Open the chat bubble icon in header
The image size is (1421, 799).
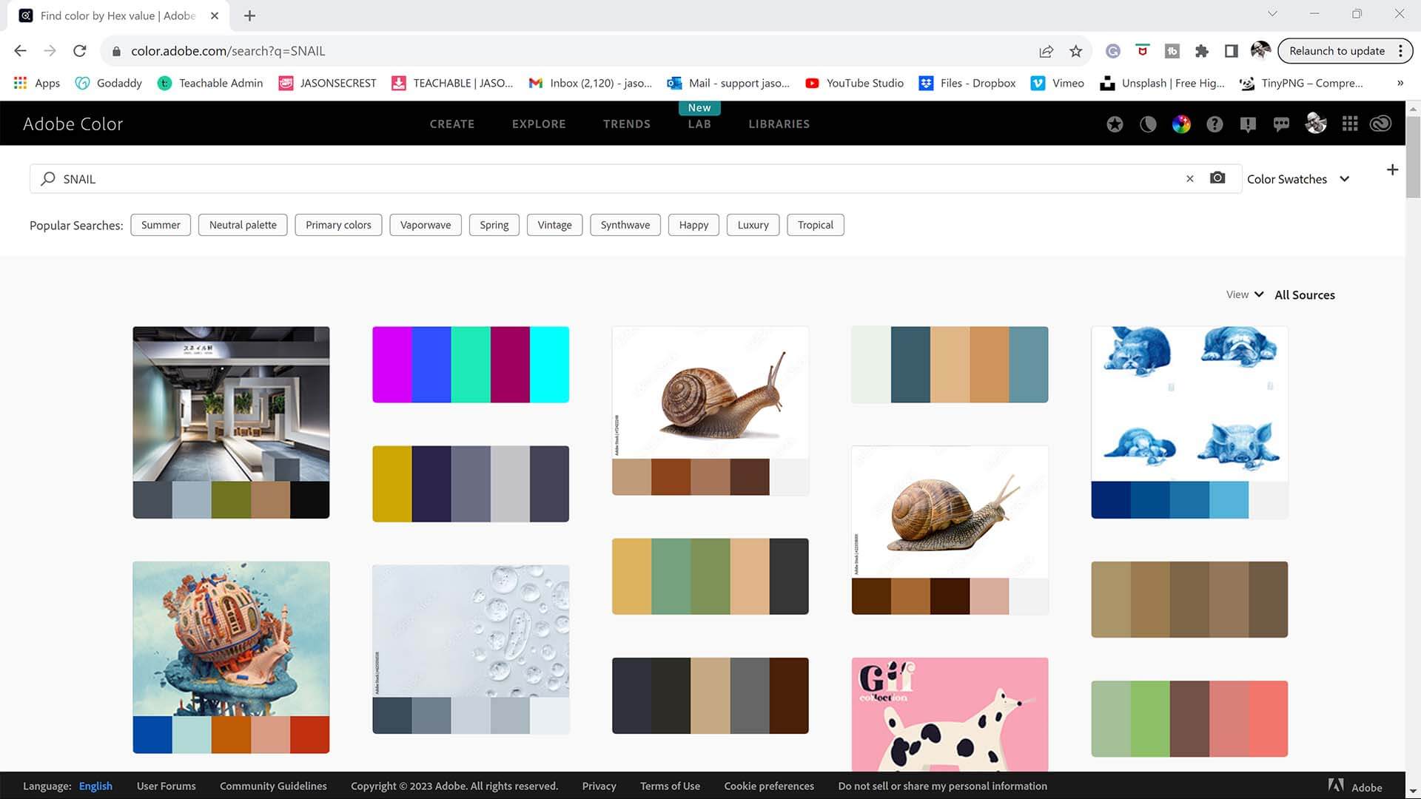coord(1281,124)
